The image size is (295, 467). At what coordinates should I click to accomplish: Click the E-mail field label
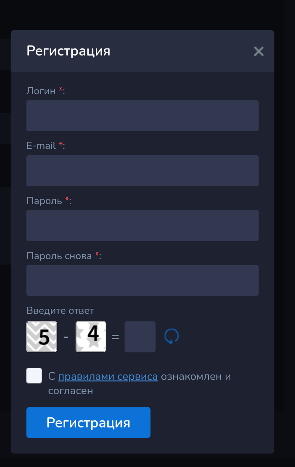(41, 146)
